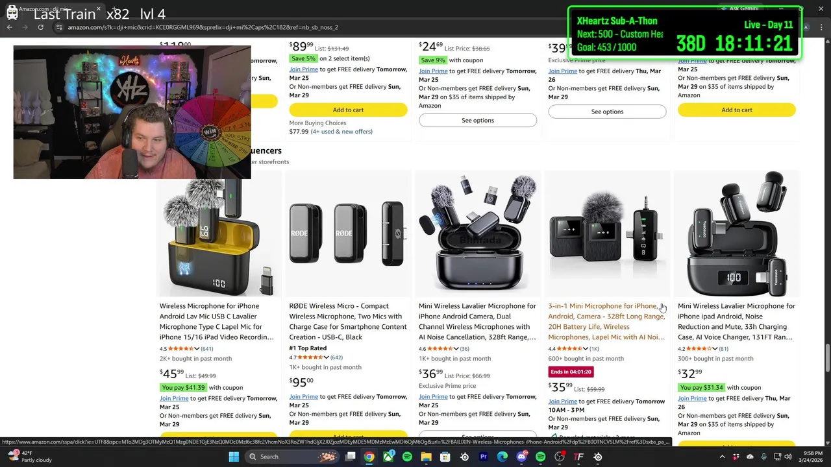Click the page vertical scrollbar thumb
Image resolution: width=831 pixels, height=467 pixels.
coord(827,358)
